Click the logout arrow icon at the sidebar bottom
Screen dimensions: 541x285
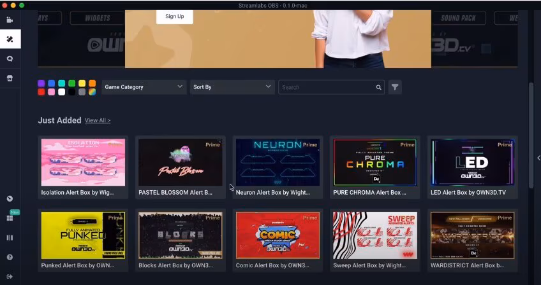tap(10, 276)
